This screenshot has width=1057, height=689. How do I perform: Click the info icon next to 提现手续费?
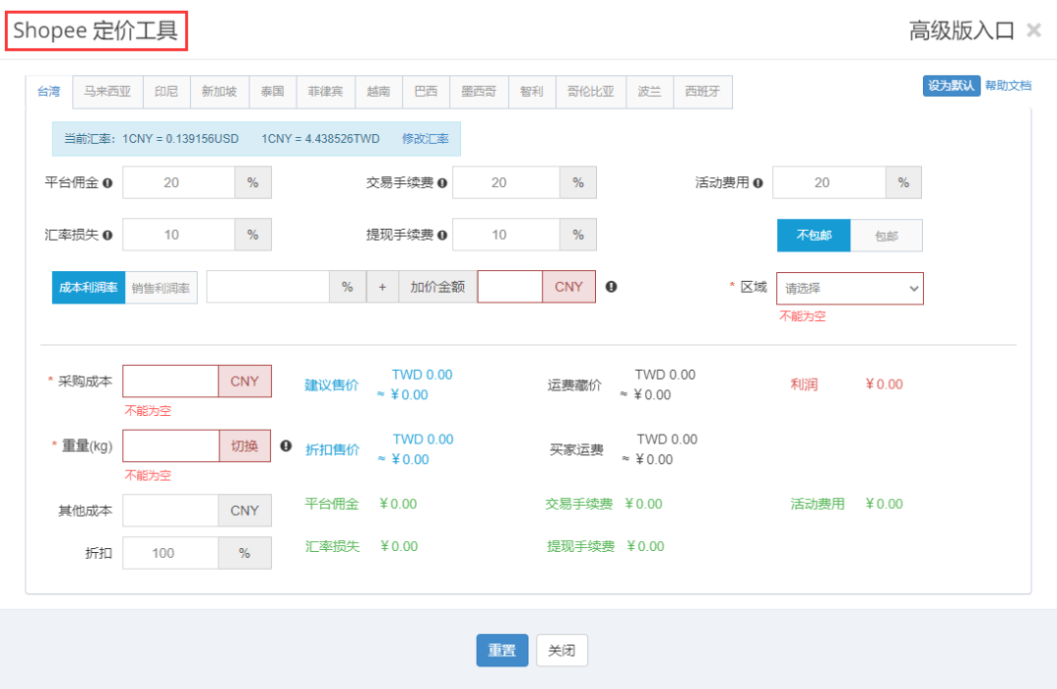[x=444, y=234]
